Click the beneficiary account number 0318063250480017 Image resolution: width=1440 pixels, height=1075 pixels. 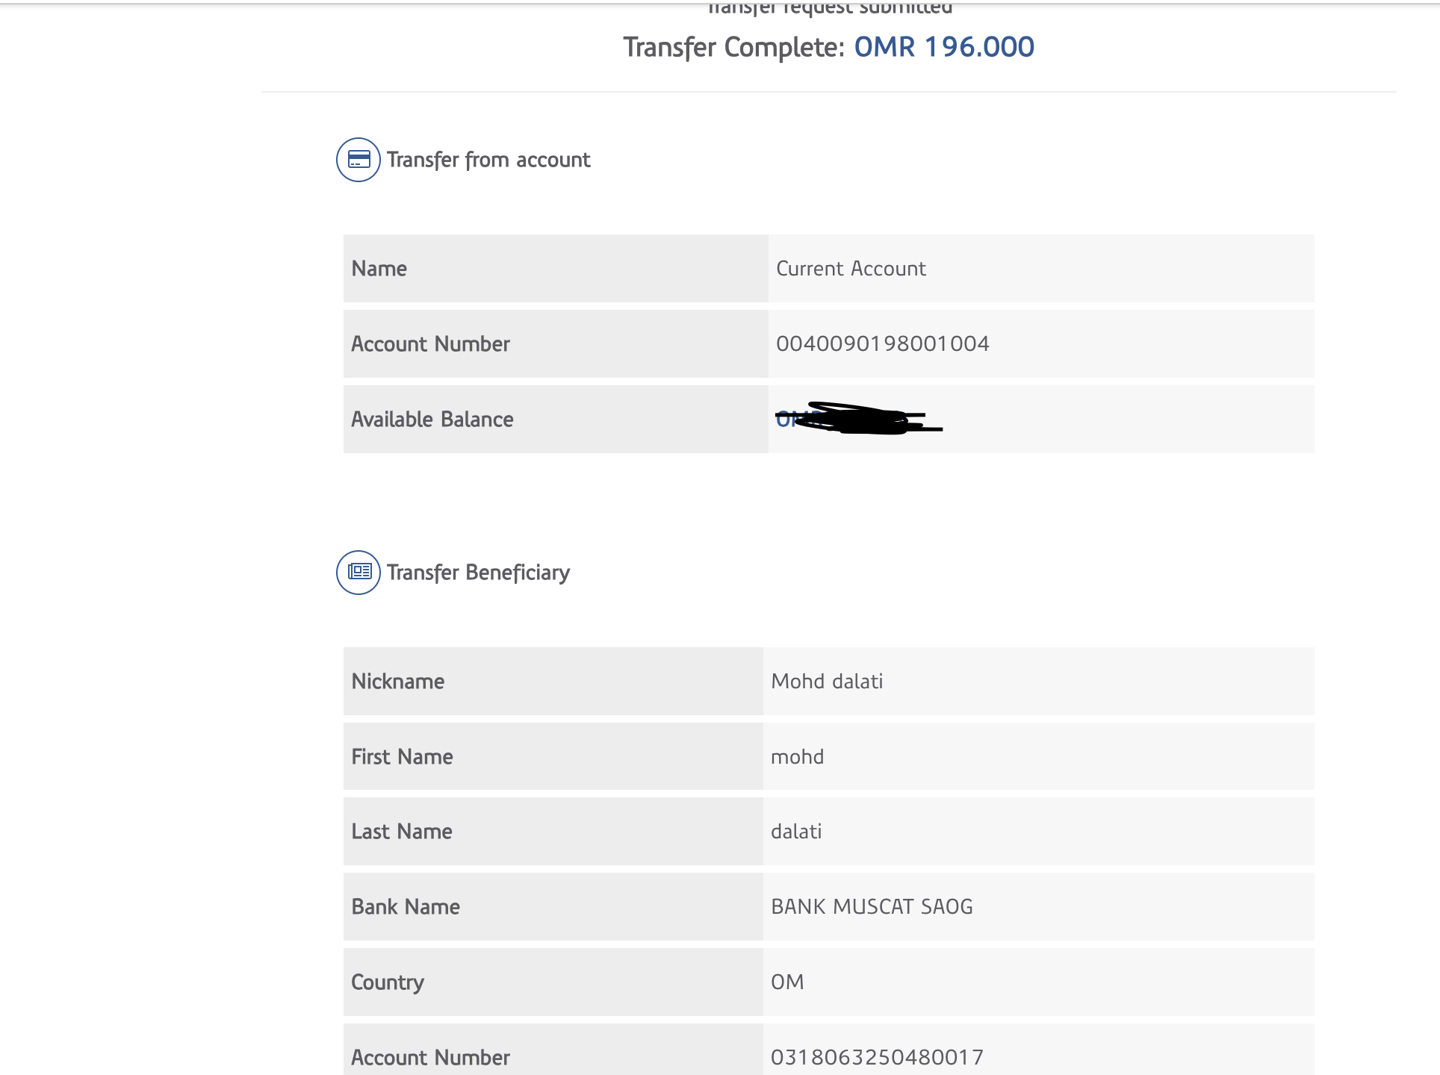pos(877,1057)
